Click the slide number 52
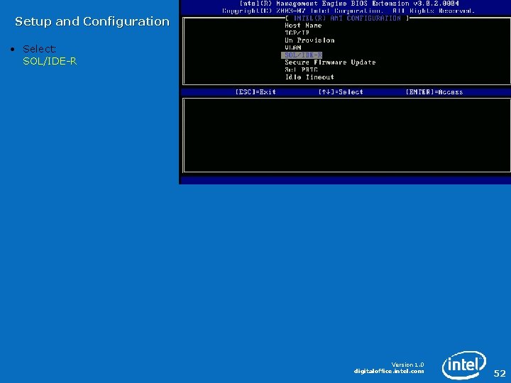Image resolution: width=511 pixels, height=383 pixels. (500, 373)
